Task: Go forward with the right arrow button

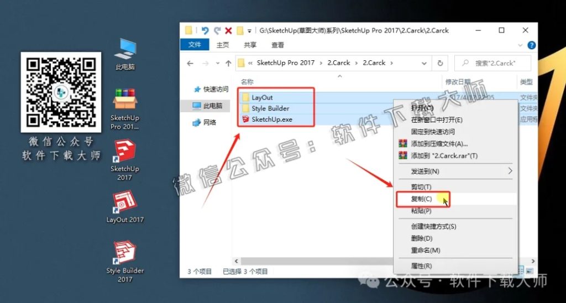Action: 206,63
